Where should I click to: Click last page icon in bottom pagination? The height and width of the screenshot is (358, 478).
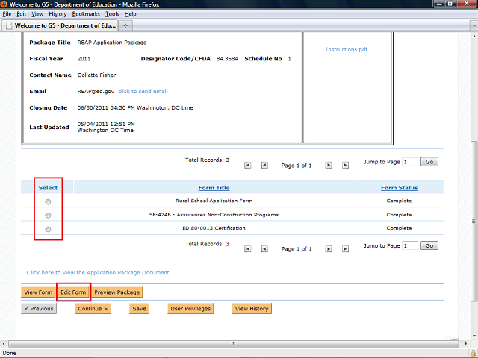click(x=345, y=249)
